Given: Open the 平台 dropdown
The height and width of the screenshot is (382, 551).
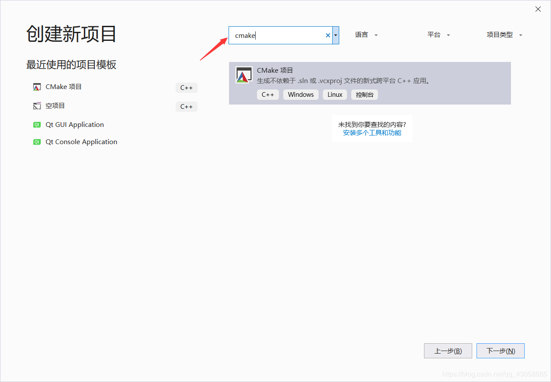Looking at the screenshot, I should tap(438, 35).
